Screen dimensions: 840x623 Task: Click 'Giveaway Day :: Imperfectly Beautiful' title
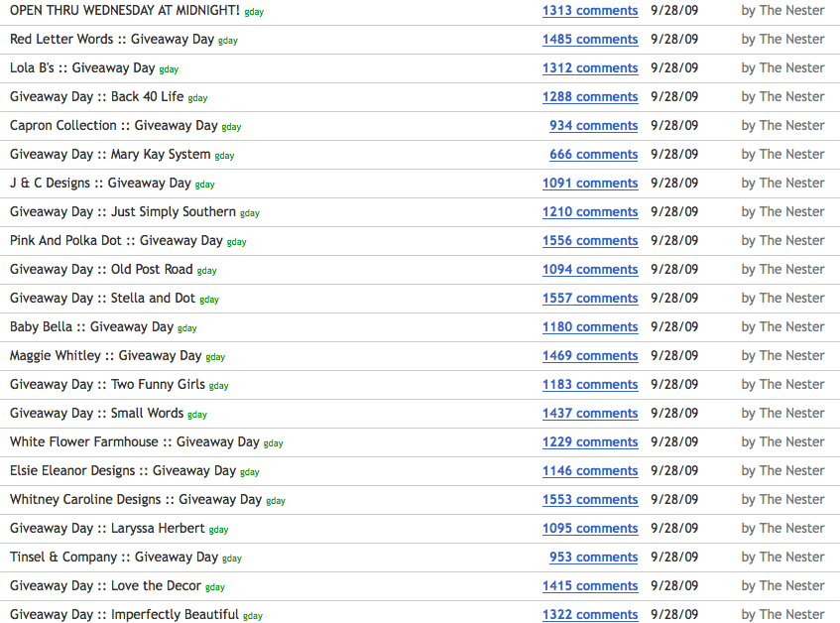pyautogui.click(x=124, y=614)
